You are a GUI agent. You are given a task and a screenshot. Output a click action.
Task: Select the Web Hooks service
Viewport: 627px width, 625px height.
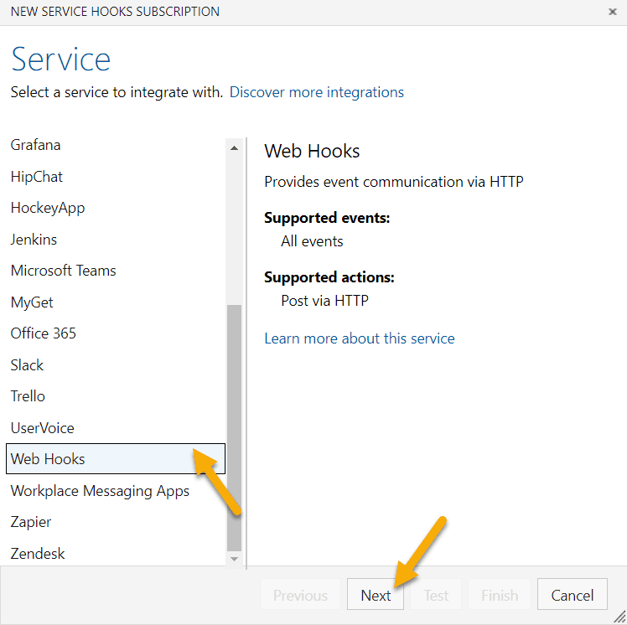[x=116, y=459]
